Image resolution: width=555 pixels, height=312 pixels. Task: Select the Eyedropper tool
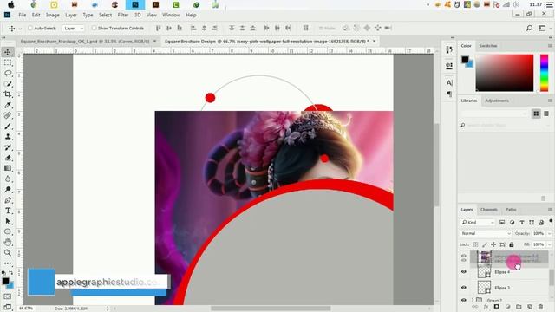pos(8,105)
